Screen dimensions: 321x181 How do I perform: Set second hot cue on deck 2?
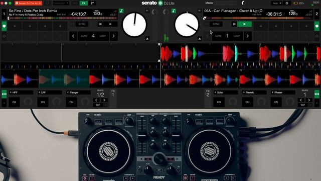point(276,26)
